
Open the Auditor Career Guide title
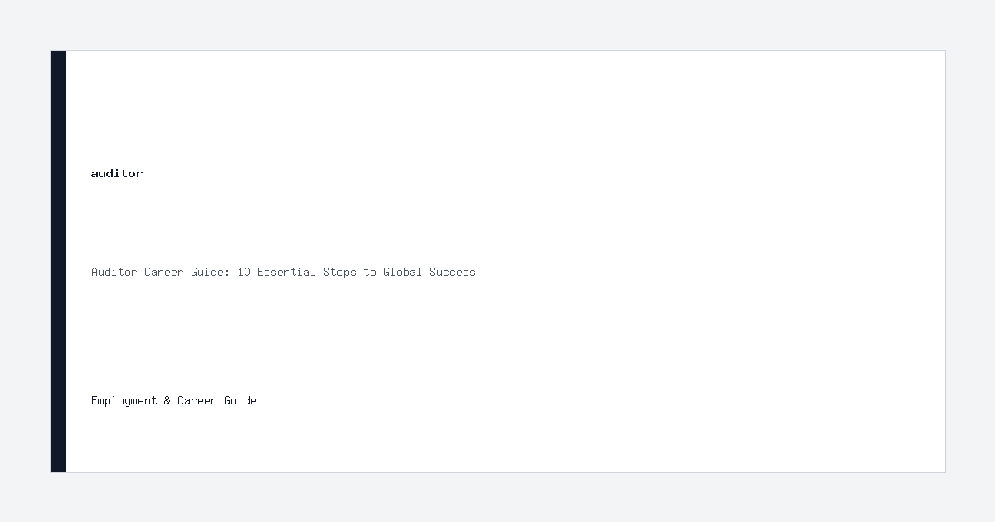click(284, 272)
